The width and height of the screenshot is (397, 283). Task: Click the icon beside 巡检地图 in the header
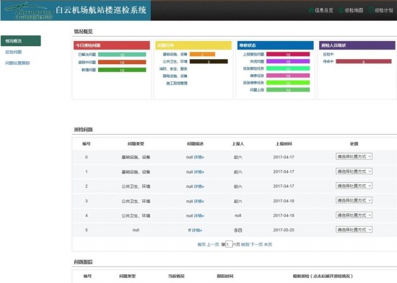[341, 10]
